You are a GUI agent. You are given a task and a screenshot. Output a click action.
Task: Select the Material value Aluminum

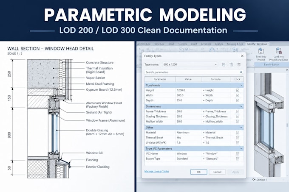point(189,133)
